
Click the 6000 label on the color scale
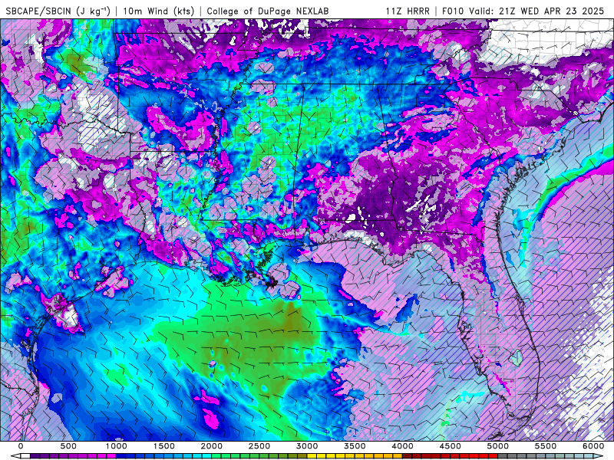click(x=593, y=446)
